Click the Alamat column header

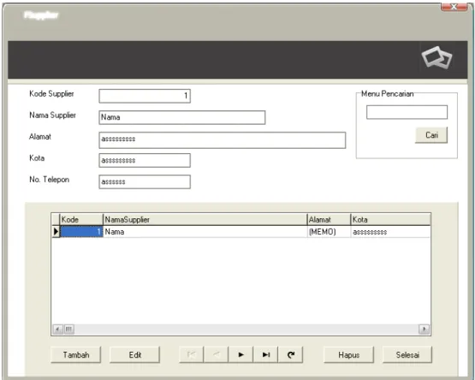[329, 219]
